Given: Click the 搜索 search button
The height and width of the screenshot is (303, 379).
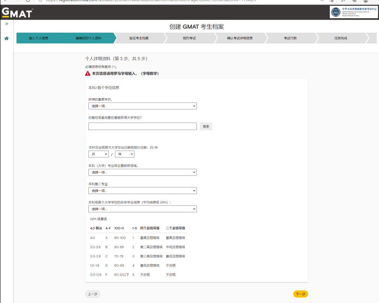Looking at the screenshot, I should [206, 126].
